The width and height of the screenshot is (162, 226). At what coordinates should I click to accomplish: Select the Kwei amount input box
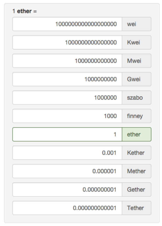(x=67, y=42)
